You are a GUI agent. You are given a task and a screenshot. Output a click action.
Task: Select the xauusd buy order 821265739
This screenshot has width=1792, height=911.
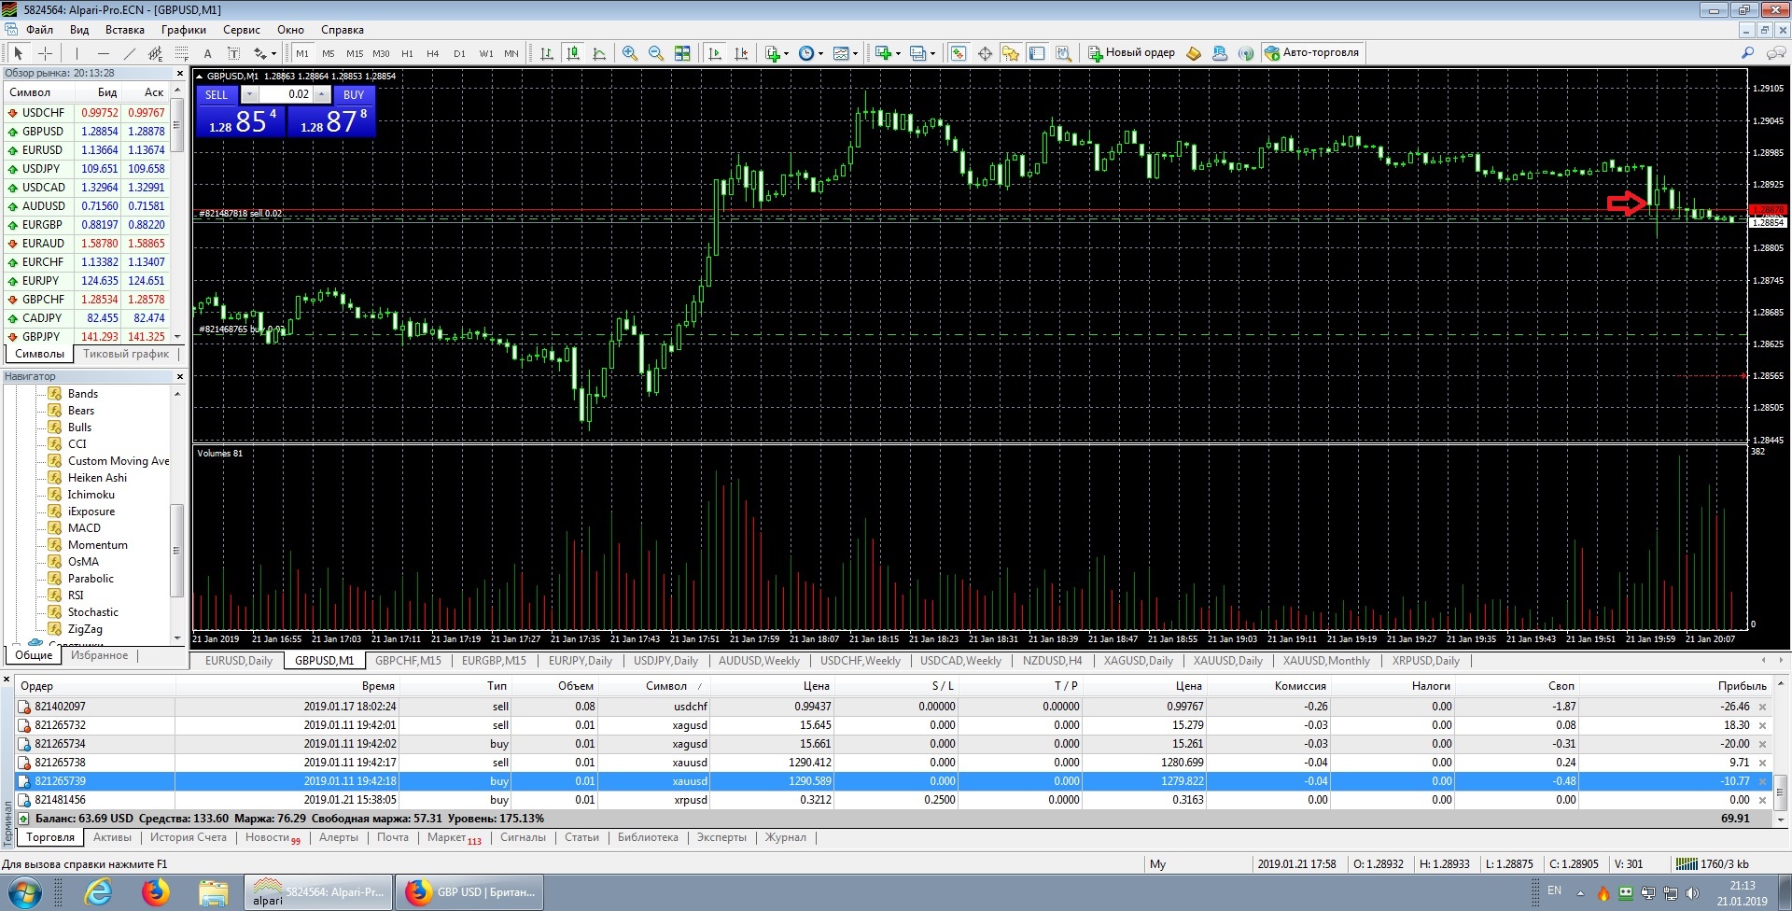tap(894, 781)
